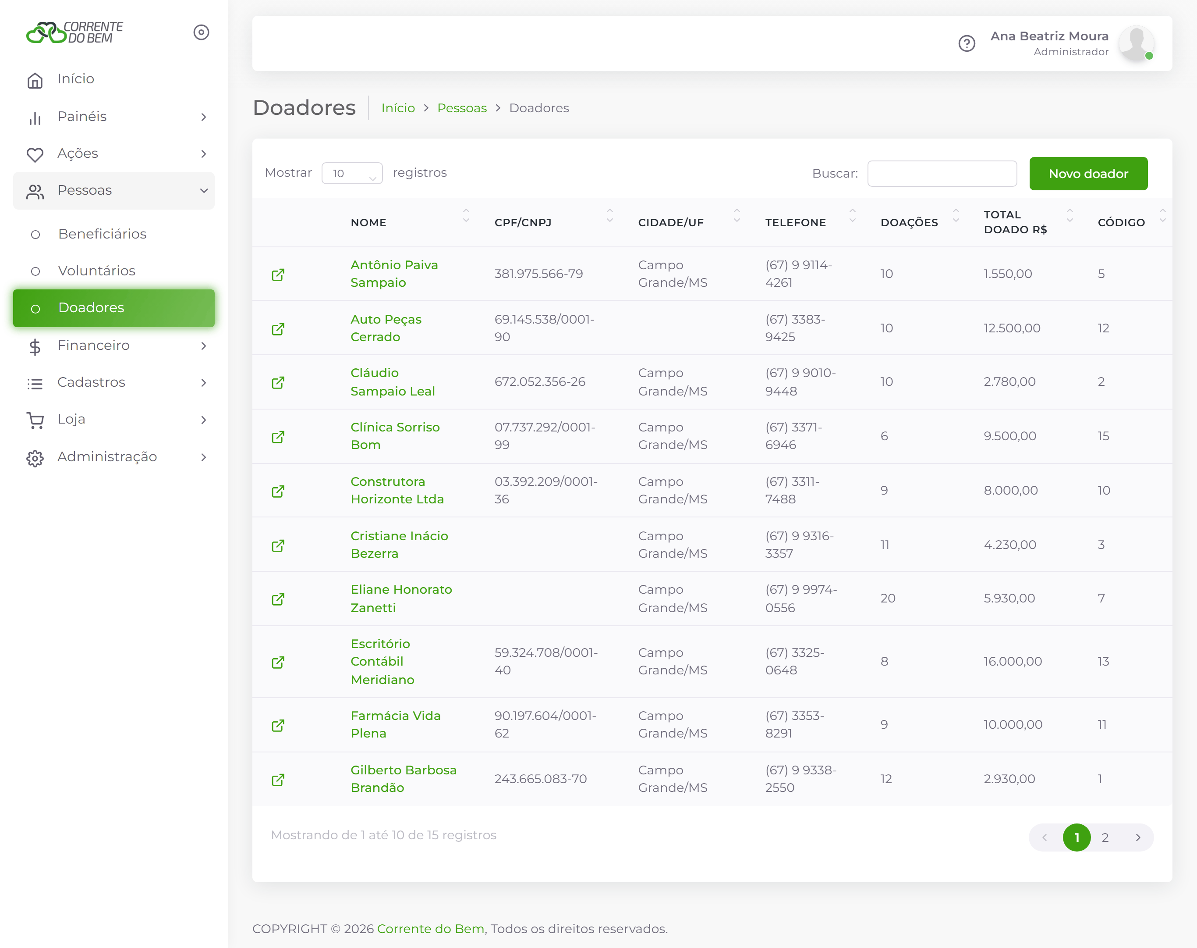Screen dimensions: 1197x948
Task: Open Gilberto Barbosa Brandão row link icon
Action: point(278,780)
